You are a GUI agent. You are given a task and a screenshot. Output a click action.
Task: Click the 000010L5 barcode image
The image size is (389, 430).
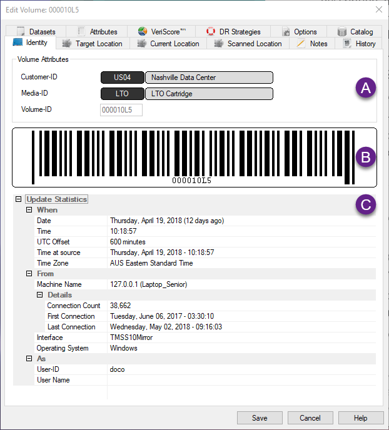point(194,157)
